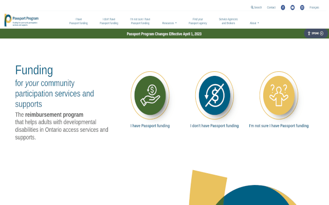Select 'I'm not sure I have Passport funding' nav item
The image size is (329, 205).
(x=140, y=21)
